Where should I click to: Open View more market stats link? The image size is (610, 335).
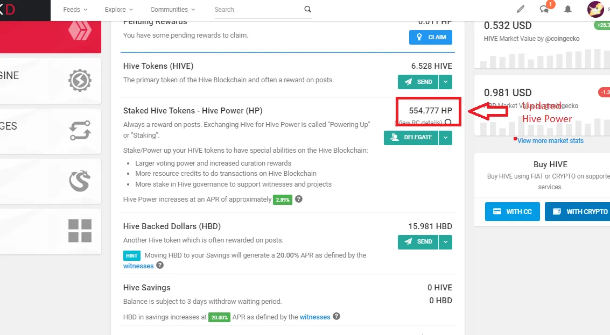(x=550, y=141)
